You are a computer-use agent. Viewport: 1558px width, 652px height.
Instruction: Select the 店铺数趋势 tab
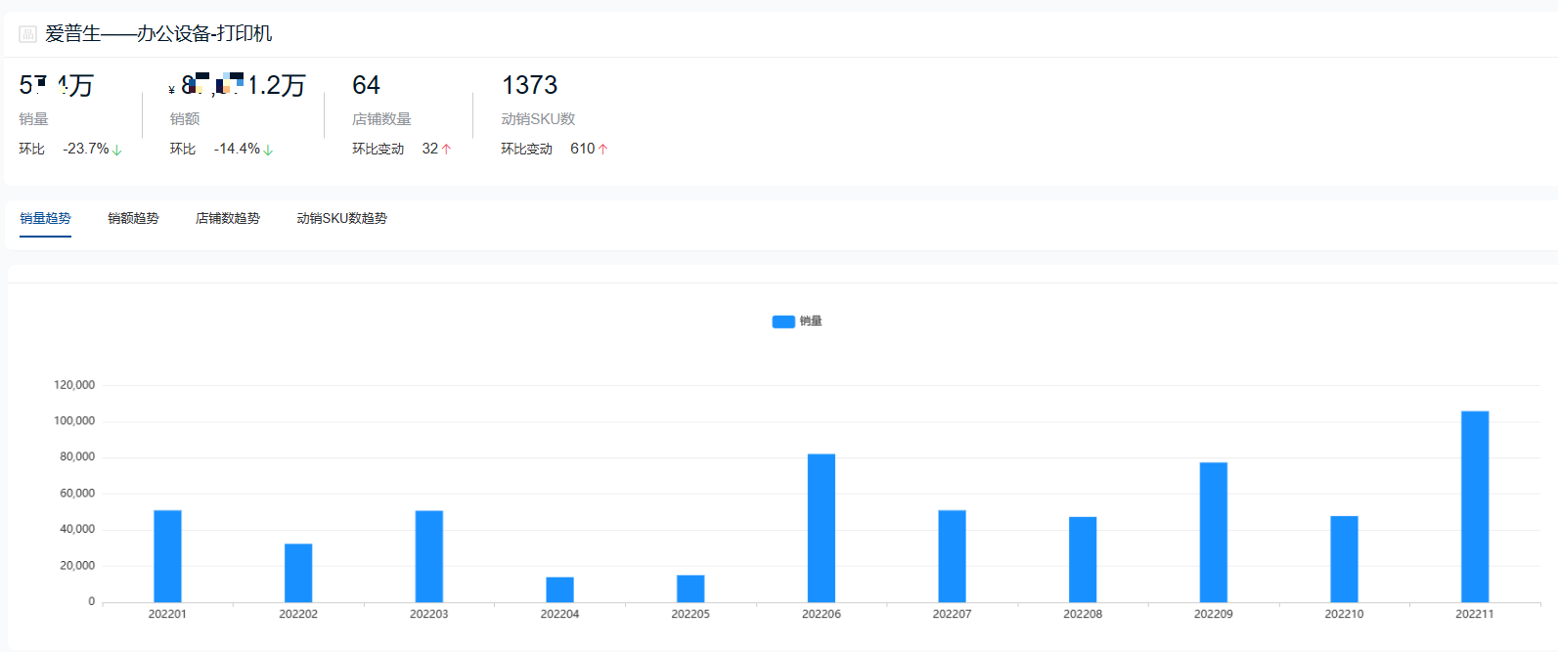click(227, 218)
